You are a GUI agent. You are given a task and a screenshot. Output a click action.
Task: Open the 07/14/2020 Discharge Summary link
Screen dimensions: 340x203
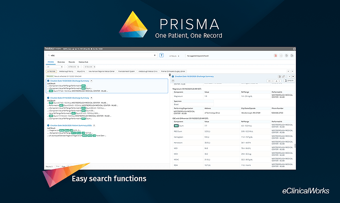click(70, 98)
